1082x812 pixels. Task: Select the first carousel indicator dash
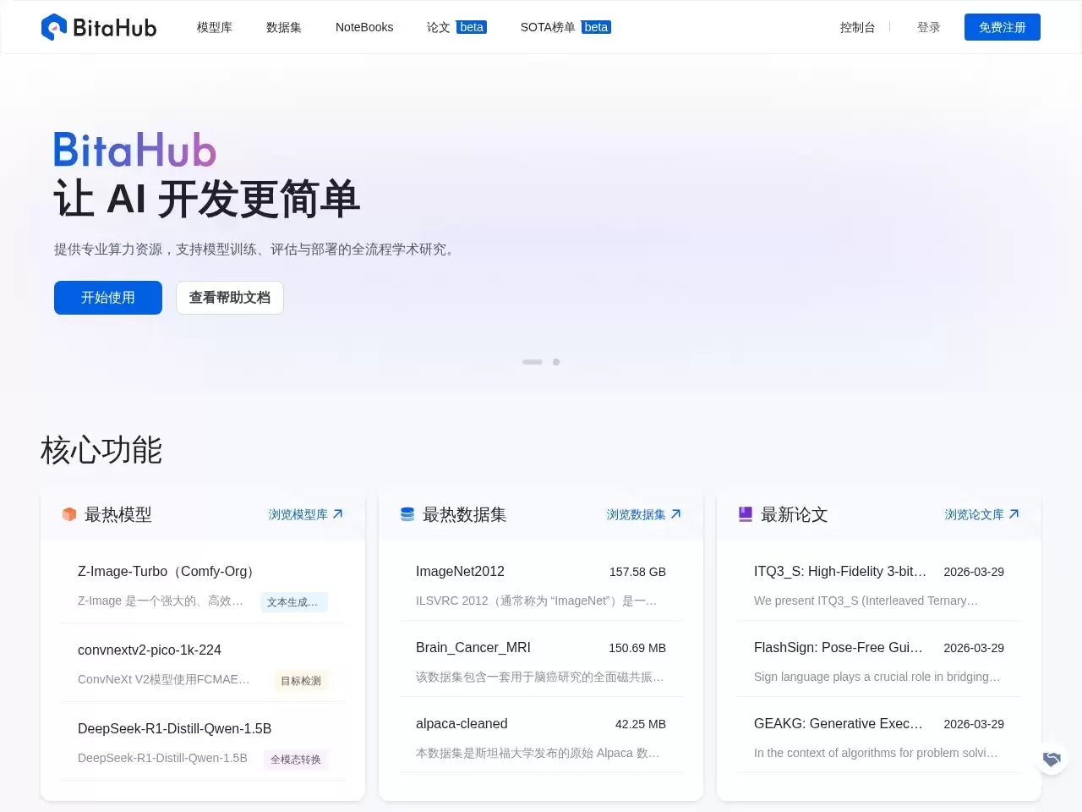(x=533, y=362)
